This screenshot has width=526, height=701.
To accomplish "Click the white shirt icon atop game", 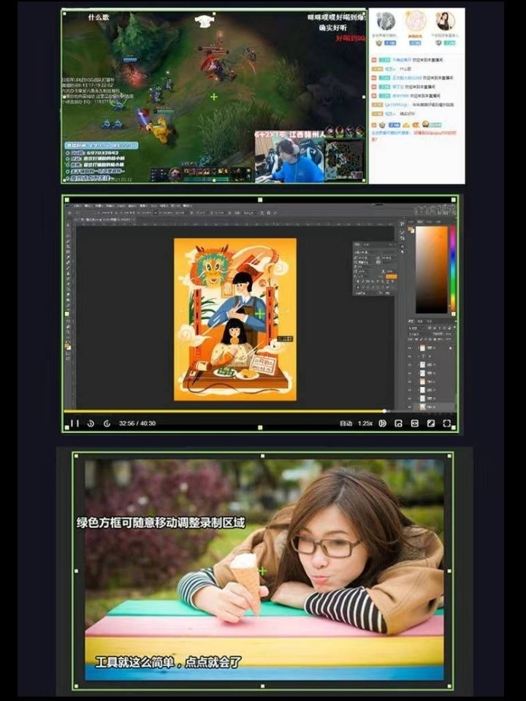I will click(202, 21).
